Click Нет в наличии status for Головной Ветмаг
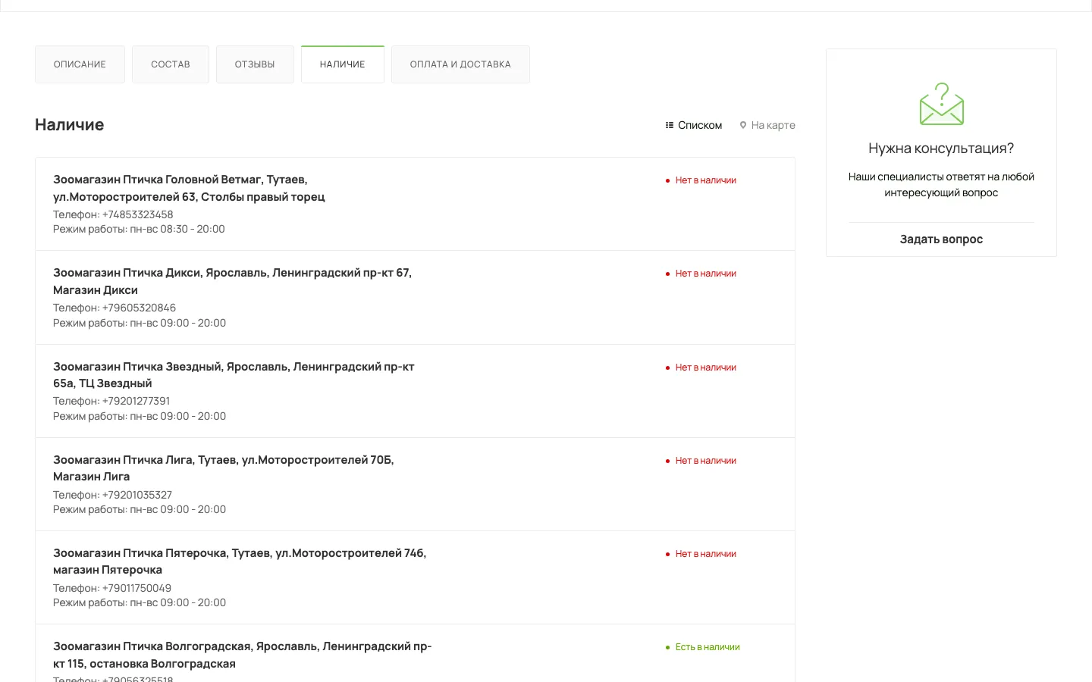 click(x=701, y=180)
